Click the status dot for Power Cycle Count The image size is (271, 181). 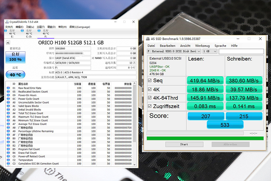coord(8,99)
